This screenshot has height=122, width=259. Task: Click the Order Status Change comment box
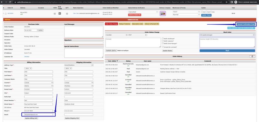pyautogui.click(x=133, y=43)
